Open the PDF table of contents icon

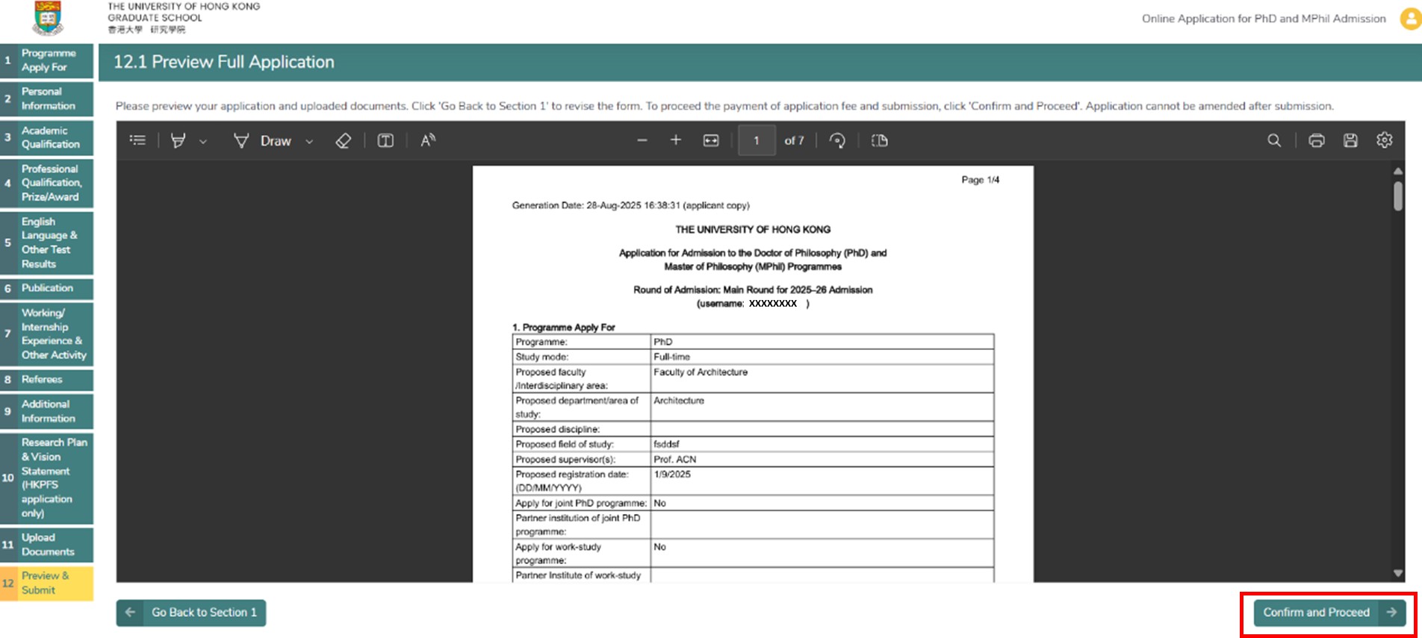(137, 140)
